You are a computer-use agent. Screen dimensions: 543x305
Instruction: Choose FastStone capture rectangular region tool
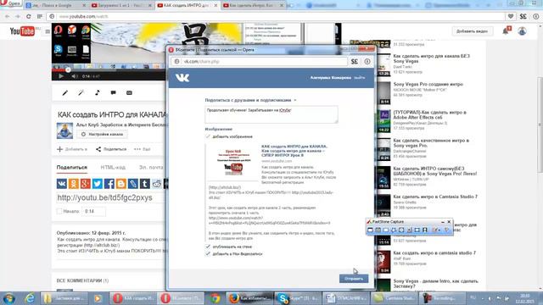(386, 230)
